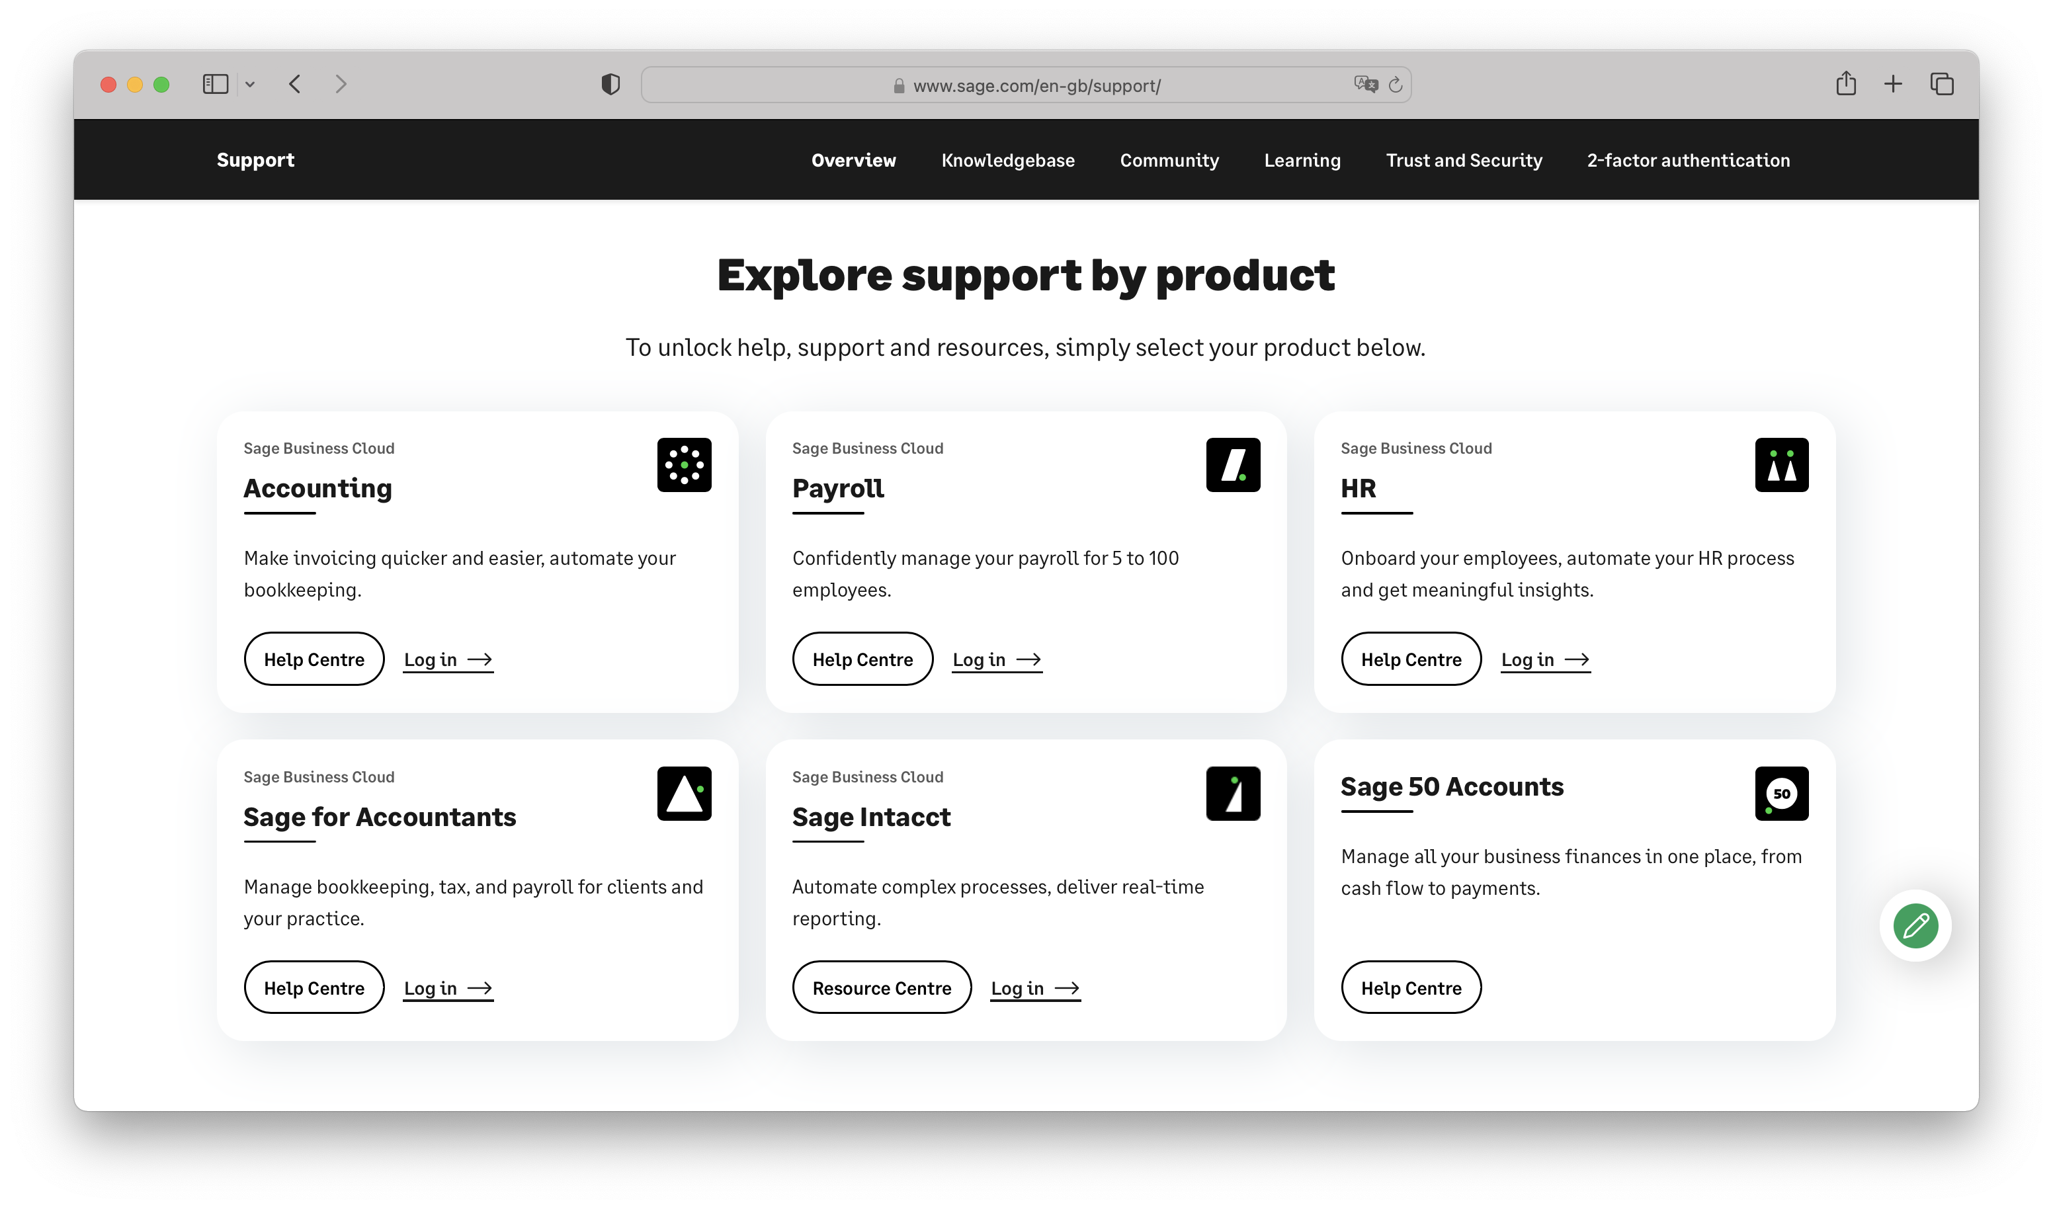Click the HR product people icon
2053x1209 pixels.
pyautogui.click(x=1781, y=464)
